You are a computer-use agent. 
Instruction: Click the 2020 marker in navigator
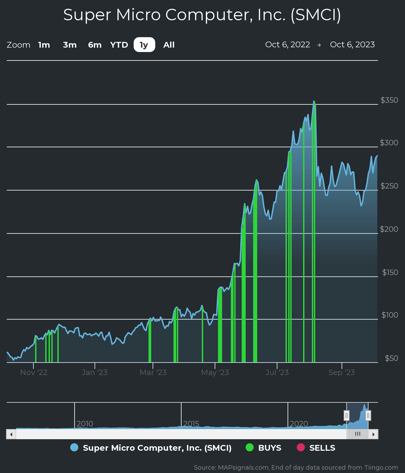click(x=299, y=424)
